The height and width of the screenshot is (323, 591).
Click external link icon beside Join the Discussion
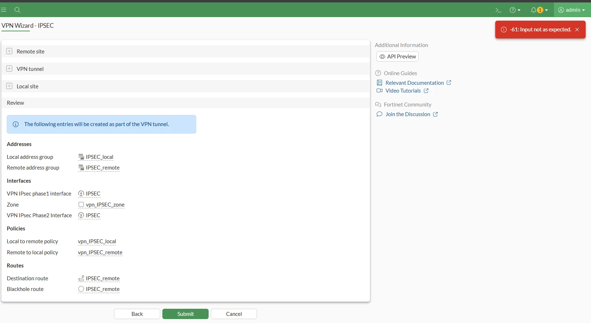click(x=435, y=114)
